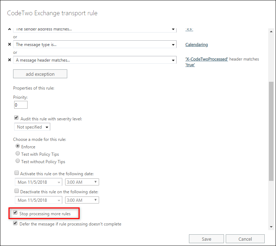Click the vertical scrollbar thumb
The width and height of the screenshot is (276, 246).
(x=271, y=131)
